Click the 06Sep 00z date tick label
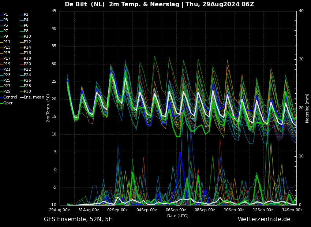 click(x=176, y=210)
